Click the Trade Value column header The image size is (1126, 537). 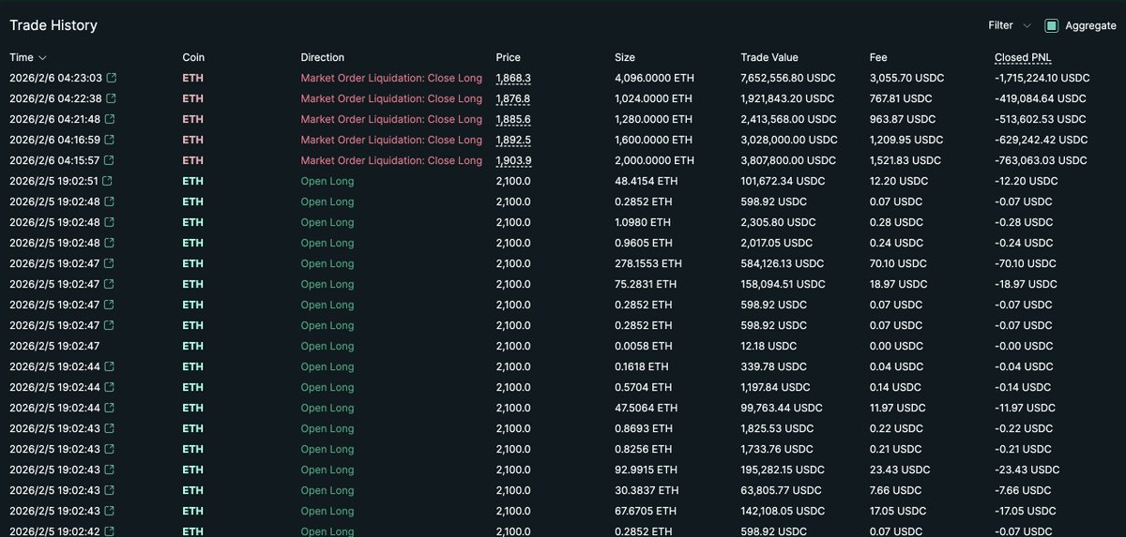[769, 57]
